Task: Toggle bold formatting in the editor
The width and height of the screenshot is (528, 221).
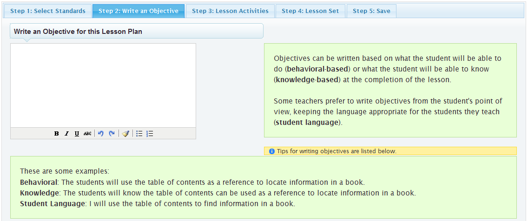Action: [56, 134]
